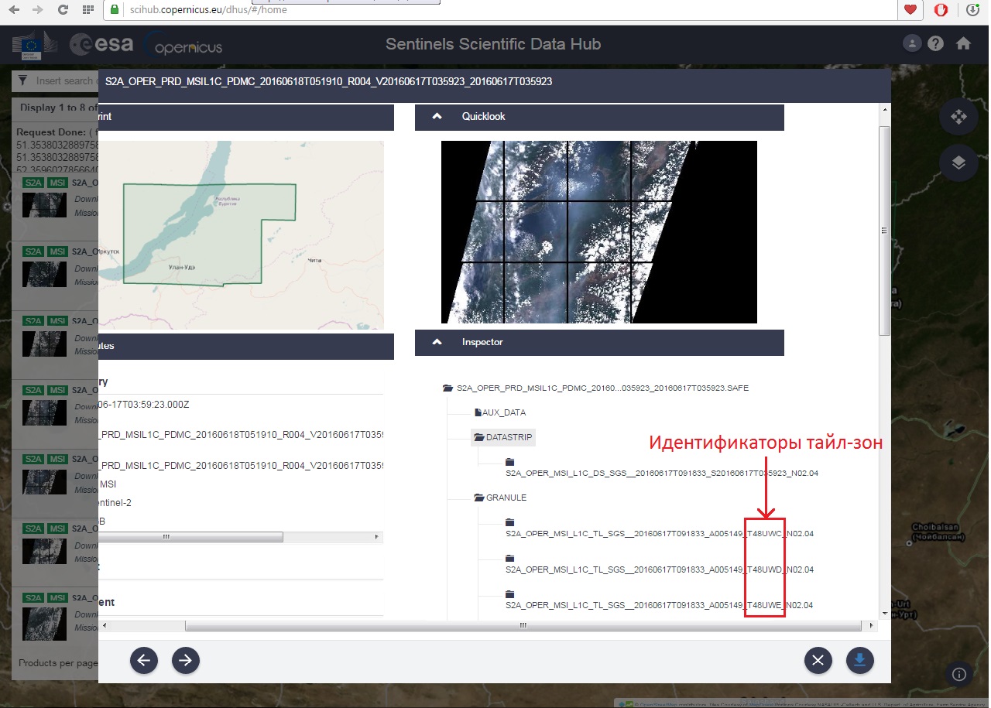The height and width of the screenshot is (708, 991).
Task: Click the map info attribution button
Action: 958,674
